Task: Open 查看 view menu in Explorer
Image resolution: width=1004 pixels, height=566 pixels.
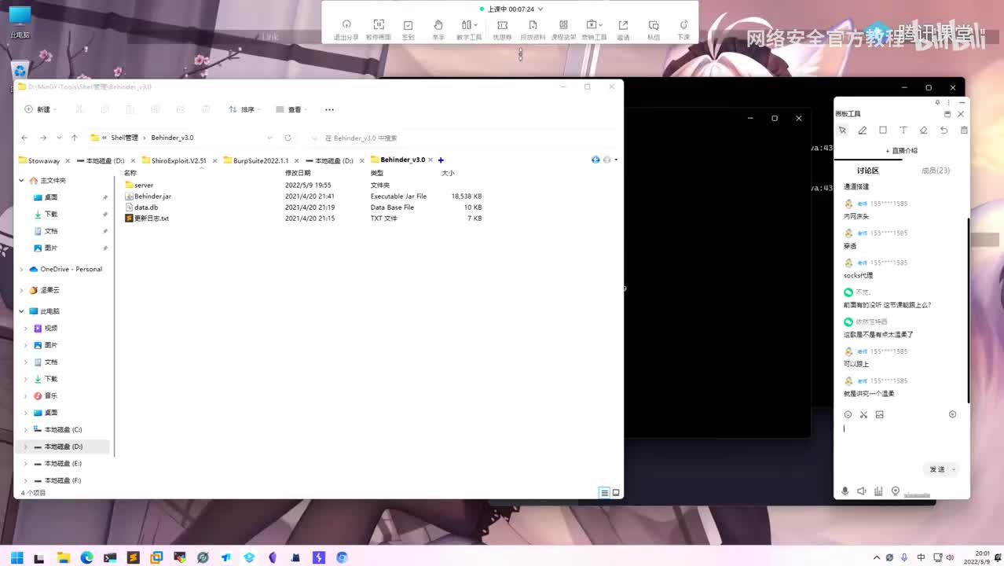Action: click(291, 109)
